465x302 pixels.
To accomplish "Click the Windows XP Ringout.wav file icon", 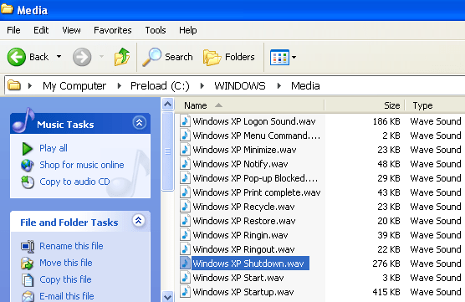I will click(x=185, y=249).
